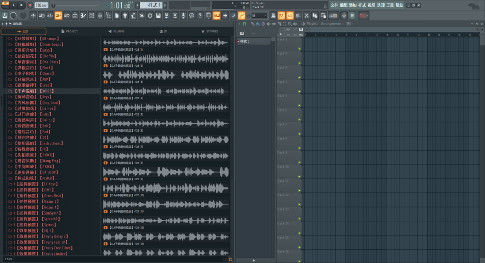Click the desk lamp toolbar icon
The image size is (485, 263).
(133, 16)
